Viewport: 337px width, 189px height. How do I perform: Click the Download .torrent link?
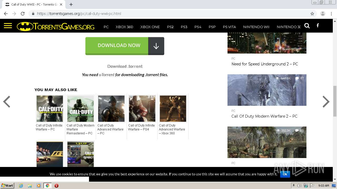(x=125, y=66)
